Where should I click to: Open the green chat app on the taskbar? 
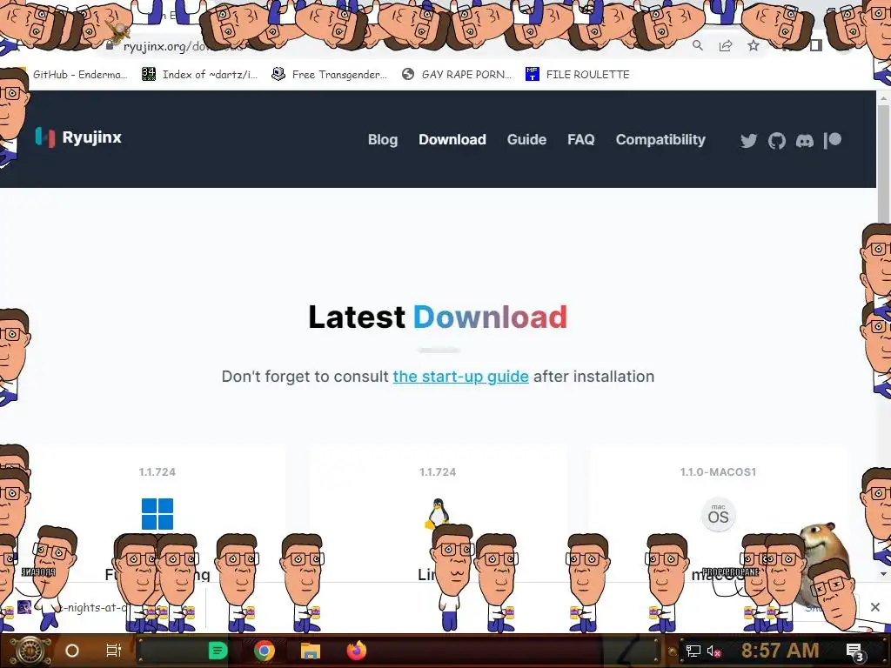click(218, 651)
